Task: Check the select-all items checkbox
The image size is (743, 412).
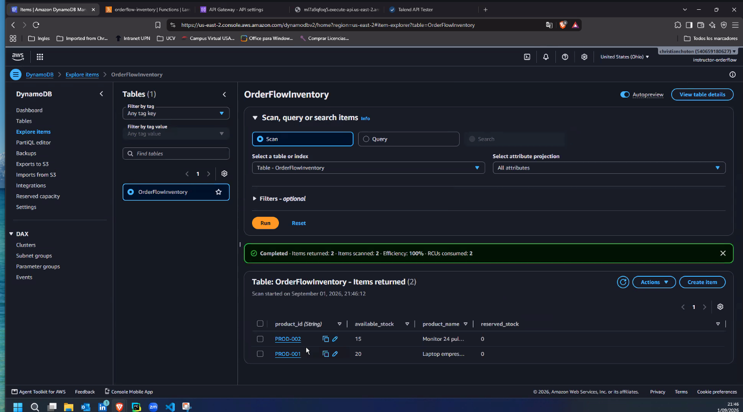Action: coord(260,324)
